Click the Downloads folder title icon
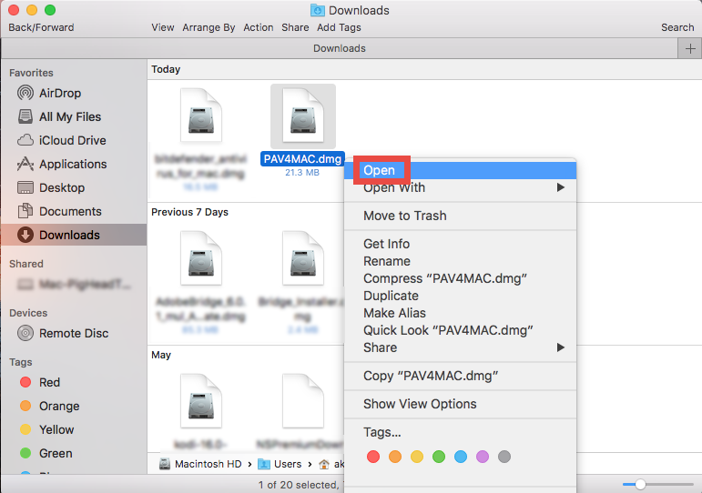Viewport: 702px width, 493px height. pos(318,10)
